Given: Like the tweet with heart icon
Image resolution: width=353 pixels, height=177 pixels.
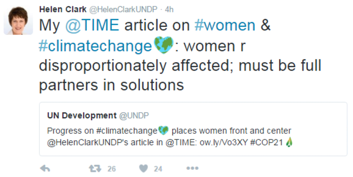Looking at the screenshot, I should [x=144, y=169].
